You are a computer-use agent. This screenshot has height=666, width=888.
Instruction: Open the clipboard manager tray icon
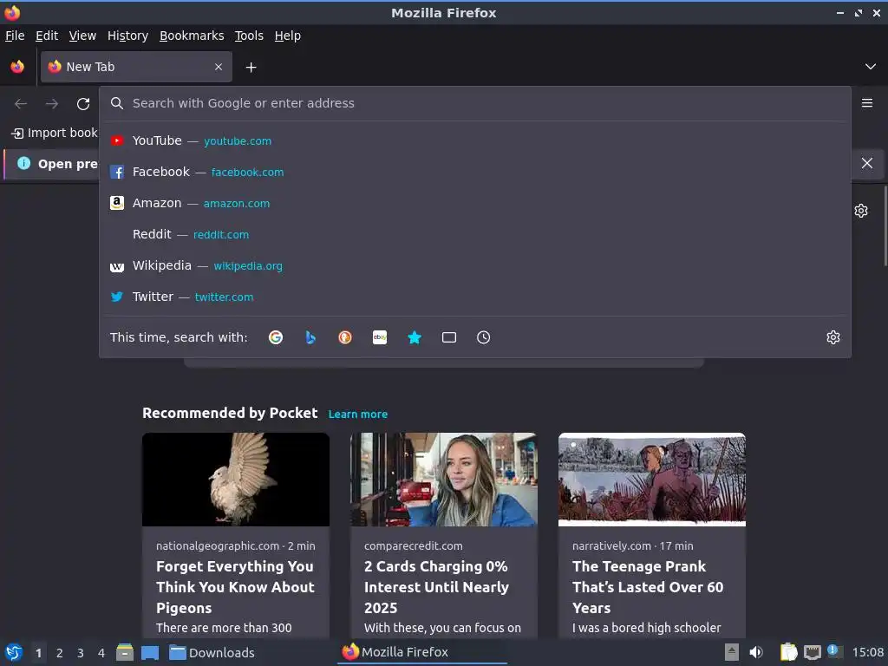click(x=788, y=652)
